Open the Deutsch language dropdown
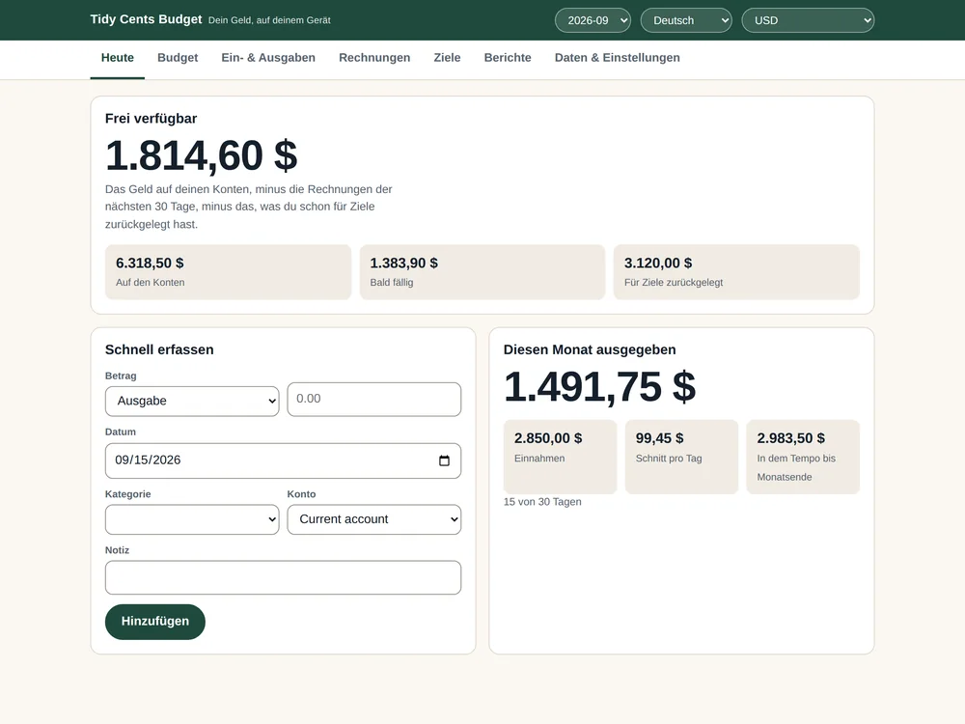The width and height of the screenshot is (965, 724). pyautogui.click(x=686, y=20)
